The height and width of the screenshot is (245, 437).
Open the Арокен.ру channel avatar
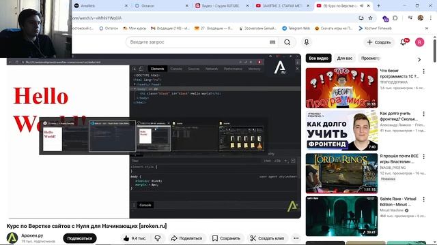click(x=12, y=238)
